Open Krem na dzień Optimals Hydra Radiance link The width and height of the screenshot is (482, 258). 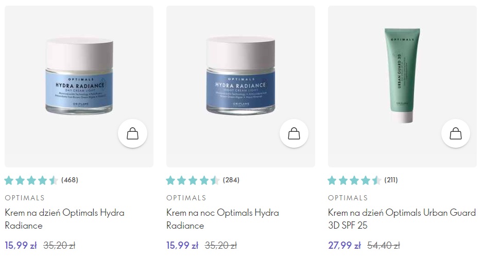pos(64,219)
